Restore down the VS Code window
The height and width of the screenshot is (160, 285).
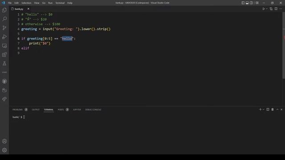click(272, 3)
